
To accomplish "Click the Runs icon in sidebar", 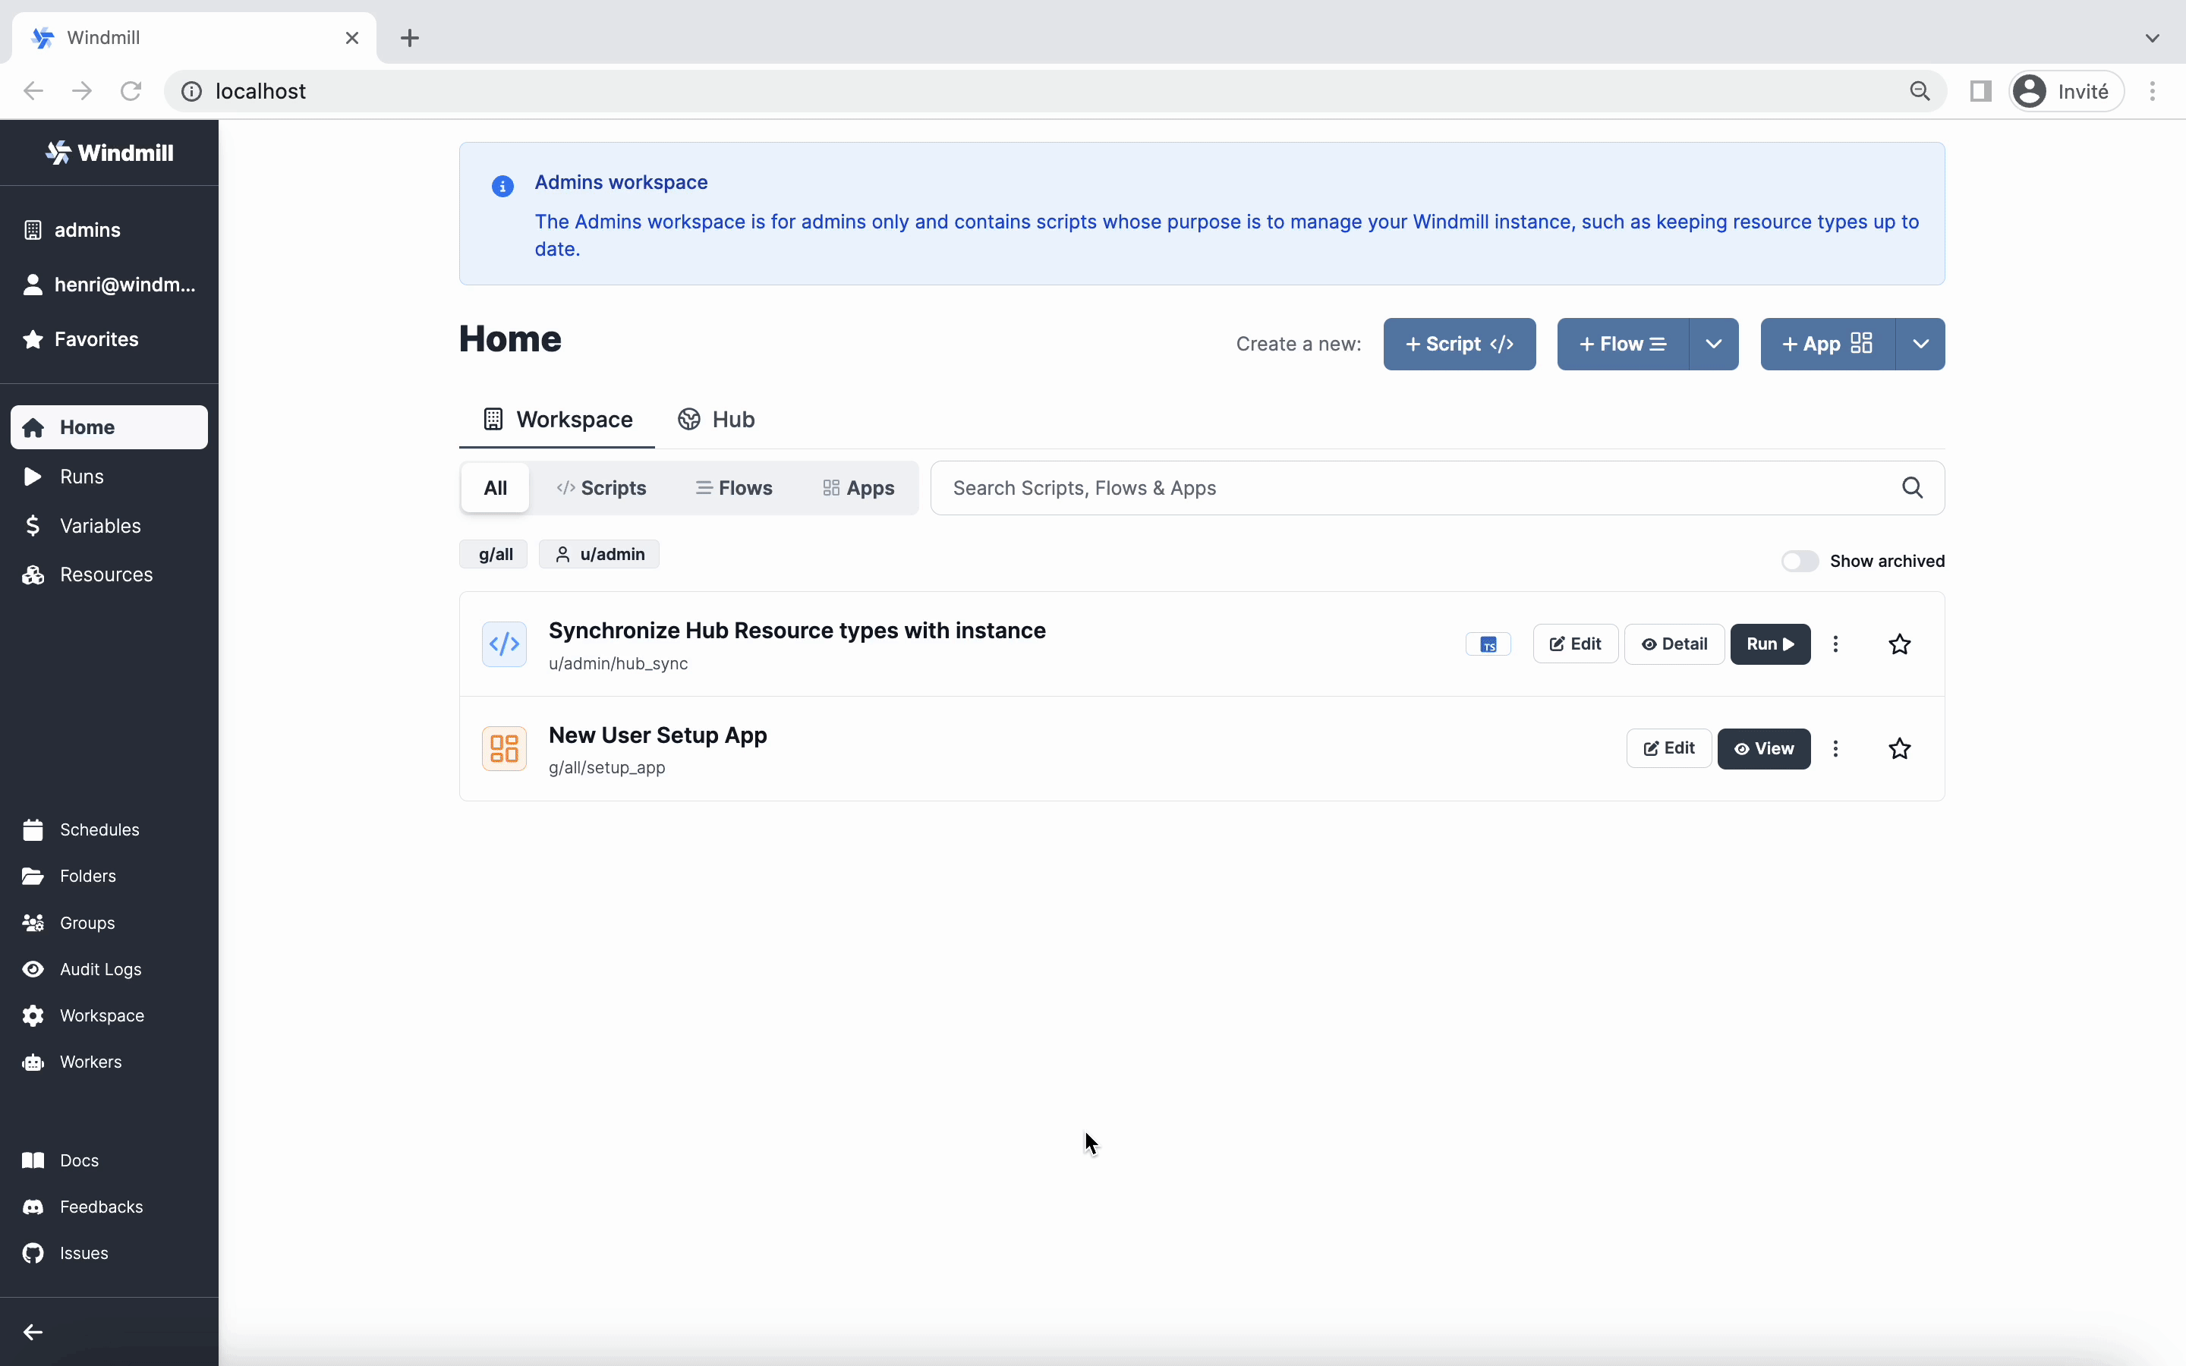I will pos(36,475).
